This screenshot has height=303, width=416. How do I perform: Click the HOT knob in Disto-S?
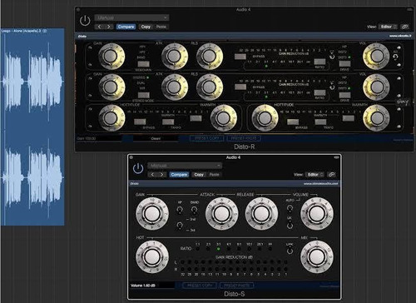pyautogui.click(x=152, y=256)
